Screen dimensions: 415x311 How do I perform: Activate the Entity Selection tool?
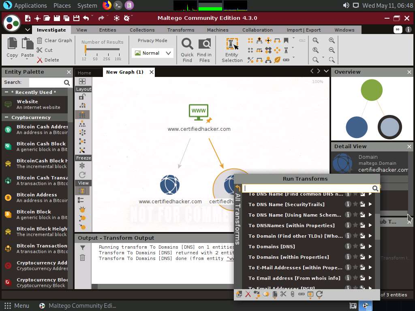click(x=232, y=50)
